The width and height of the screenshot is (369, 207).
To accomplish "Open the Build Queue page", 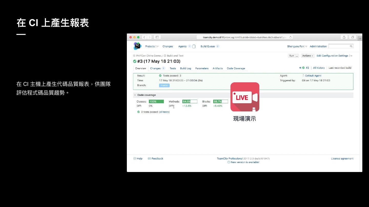I will pyautogui.click(x=208, y=47).
